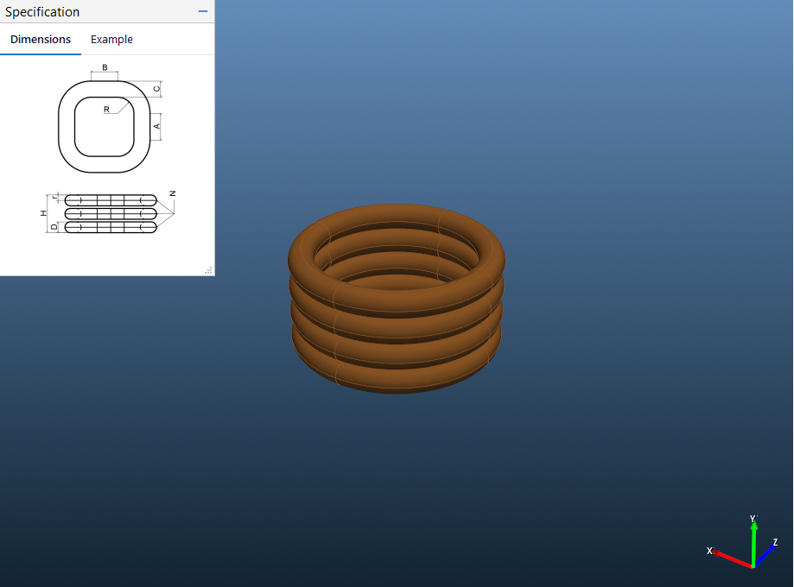Click the Specification panel title

pos(42,11)
